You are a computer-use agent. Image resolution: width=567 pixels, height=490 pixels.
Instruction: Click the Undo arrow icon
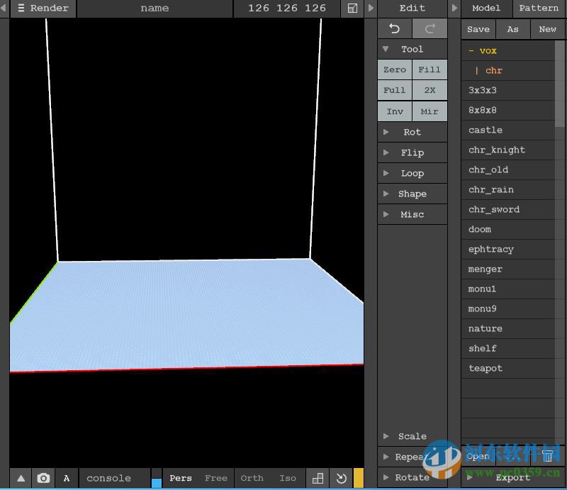point(394,28)
